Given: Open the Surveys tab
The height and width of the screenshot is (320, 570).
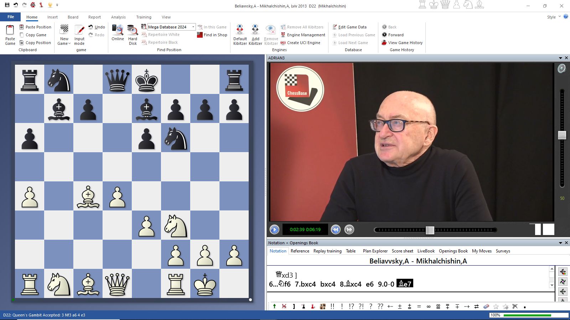Looking at the screenshot, I should pyautogui.click(x=503, y=251).
